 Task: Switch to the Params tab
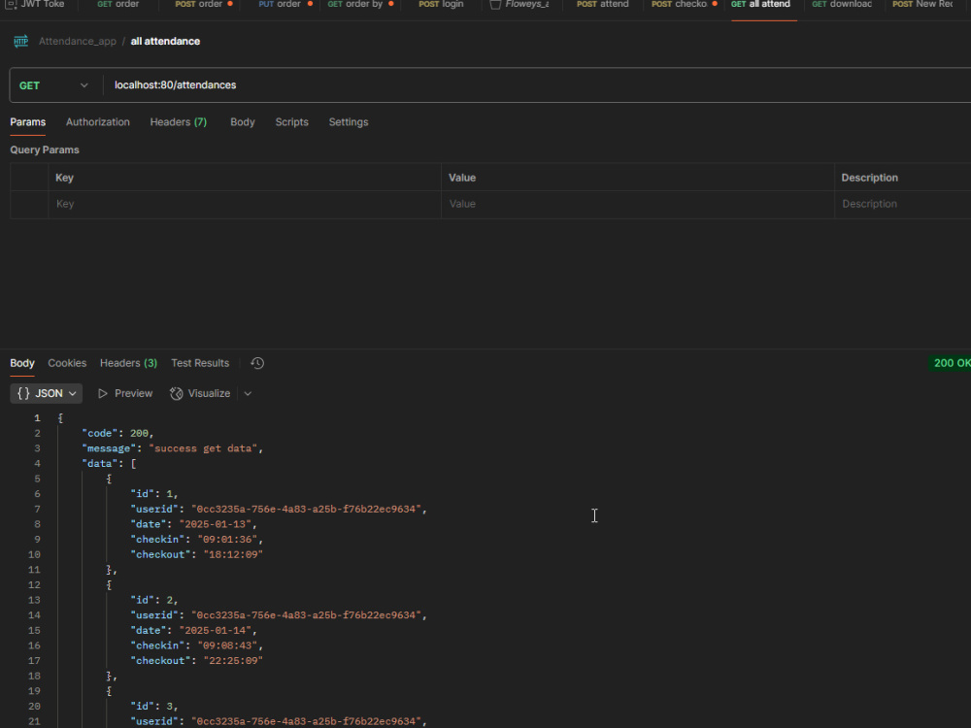coord(28,122)
